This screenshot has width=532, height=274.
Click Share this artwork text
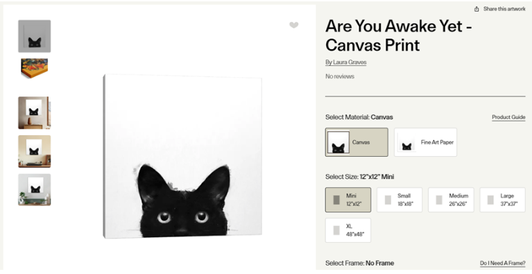tap(504, 9)
